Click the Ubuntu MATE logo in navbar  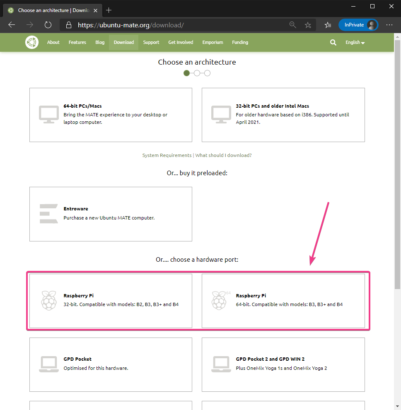click(32, 42)
